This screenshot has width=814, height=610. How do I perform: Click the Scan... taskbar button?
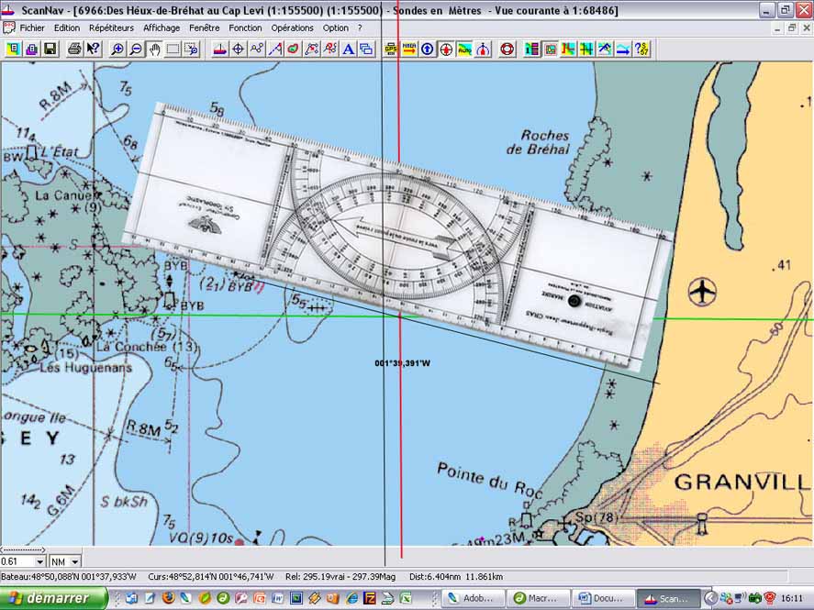tap(668, 599)
